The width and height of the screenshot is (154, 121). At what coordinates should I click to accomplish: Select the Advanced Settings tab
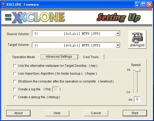(59, 57)
